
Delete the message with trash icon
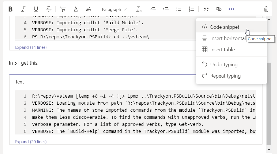(x=266, y=9)
